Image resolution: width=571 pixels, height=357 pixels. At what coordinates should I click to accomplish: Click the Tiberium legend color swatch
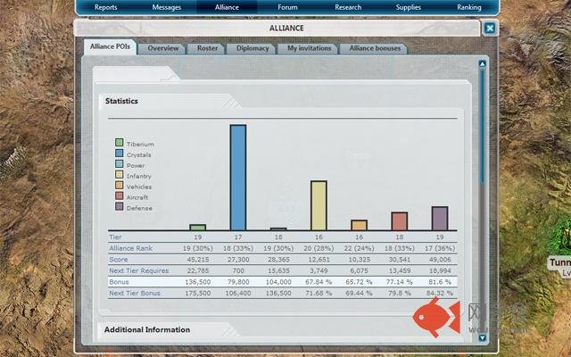pyautogui.click(x=119, y=143)
